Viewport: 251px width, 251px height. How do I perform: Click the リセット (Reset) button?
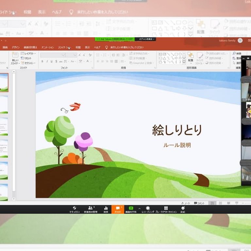pos(26,58)
